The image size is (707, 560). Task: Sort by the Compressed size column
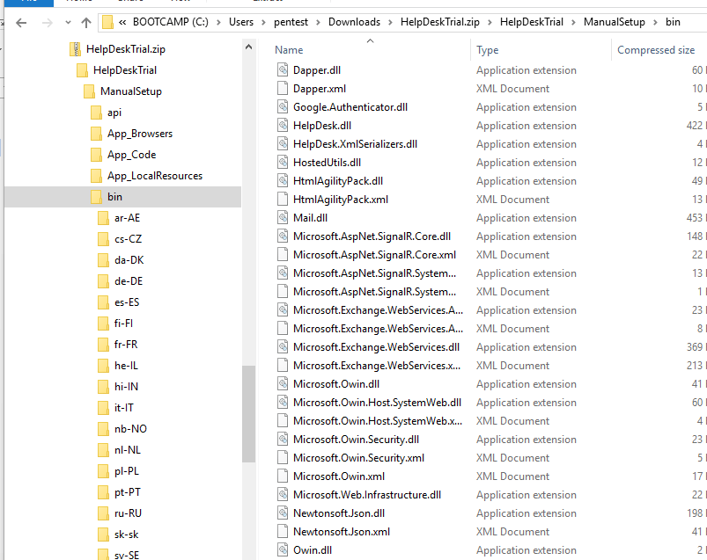click(656, 50)
